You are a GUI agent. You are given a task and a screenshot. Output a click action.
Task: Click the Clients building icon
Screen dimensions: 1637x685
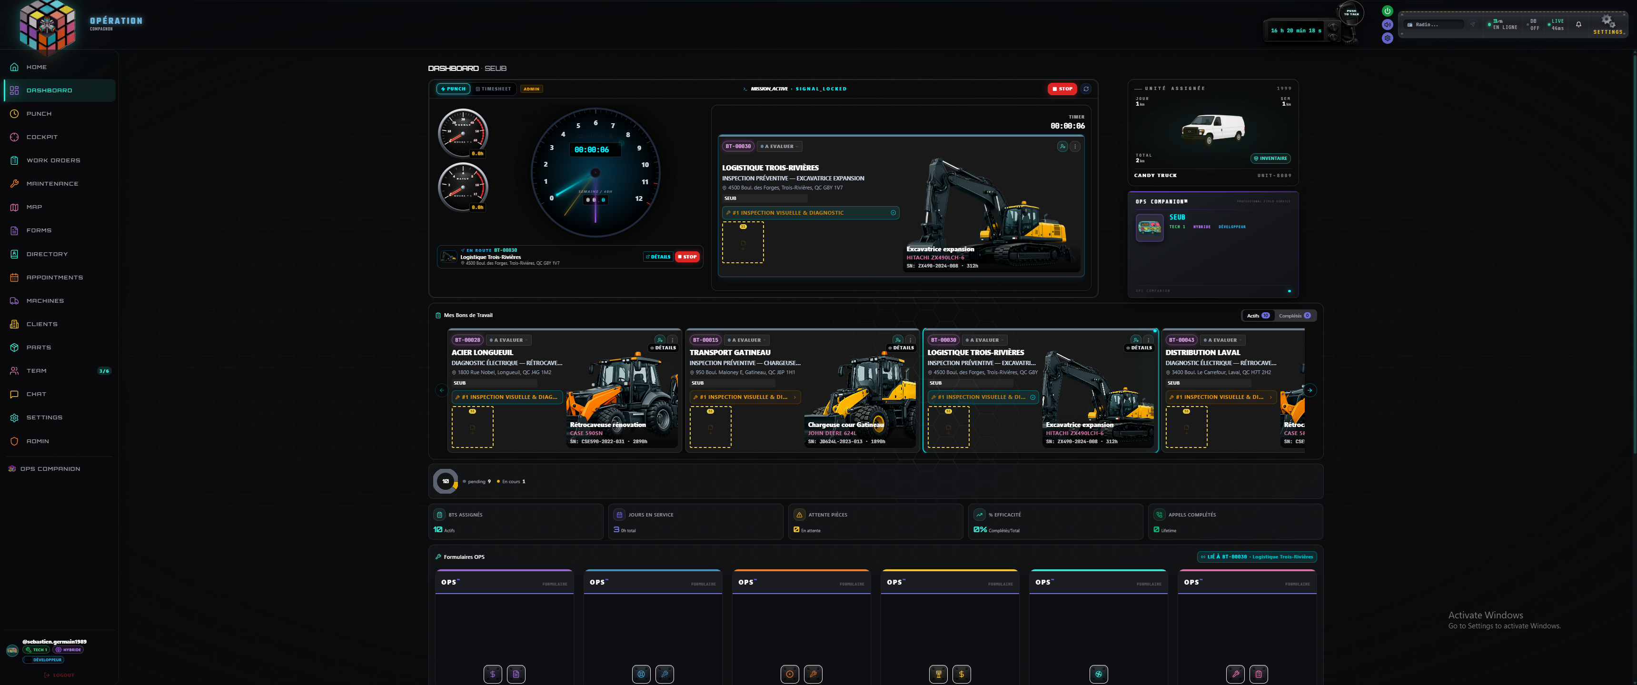coord(14,324)
